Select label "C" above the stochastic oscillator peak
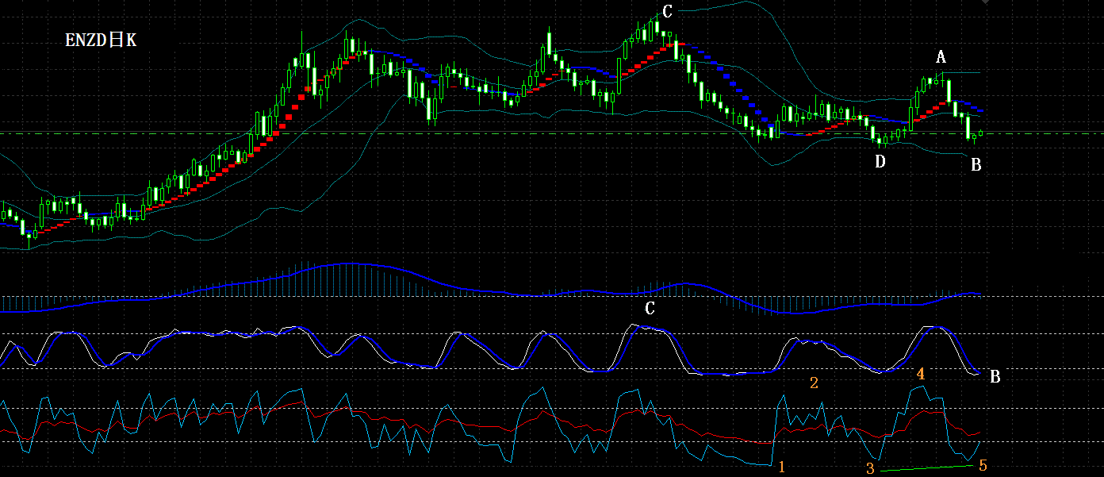Image resolution: width=1104 pixels, height=477 pixels. point(650,309)
